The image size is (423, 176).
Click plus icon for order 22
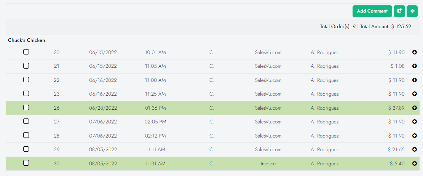coord(415,80)
